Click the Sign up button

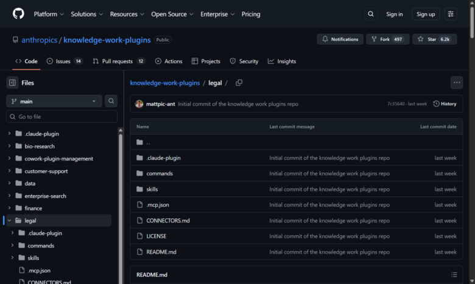tap(425, 14)
